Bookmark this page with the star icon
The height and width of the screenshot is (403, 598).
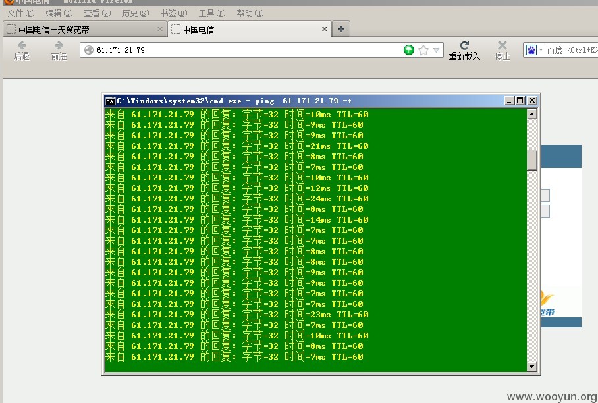(x=423, y=50)
